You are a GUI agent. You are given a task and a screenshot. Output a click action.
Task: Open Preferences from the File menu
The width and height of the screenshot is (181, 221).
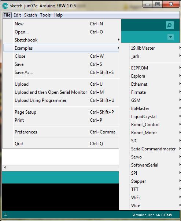61,132
